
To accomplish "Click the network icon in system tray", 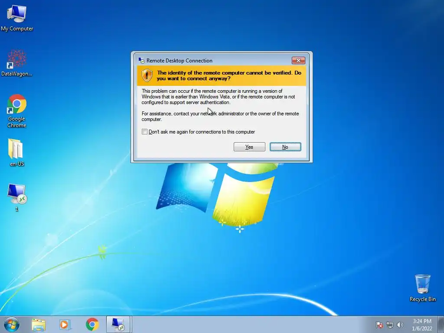I will pos(390,325).
